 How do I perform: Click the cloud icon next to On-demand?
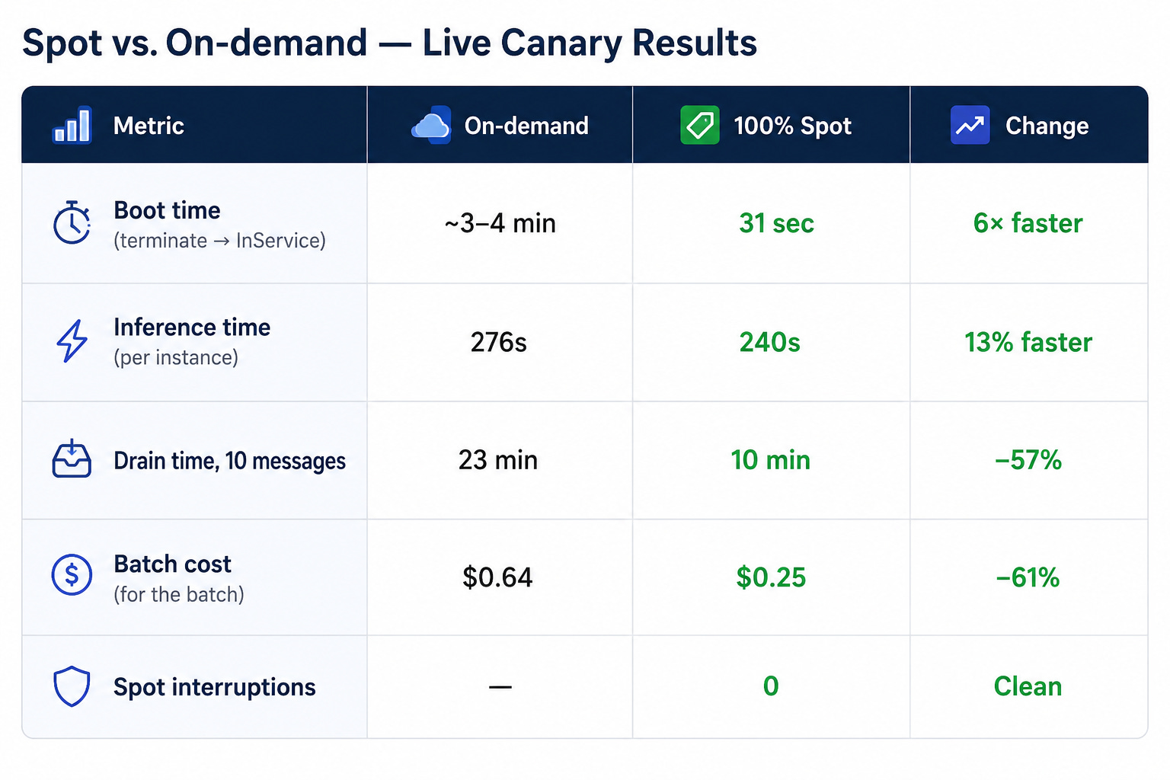pos(431,126)
